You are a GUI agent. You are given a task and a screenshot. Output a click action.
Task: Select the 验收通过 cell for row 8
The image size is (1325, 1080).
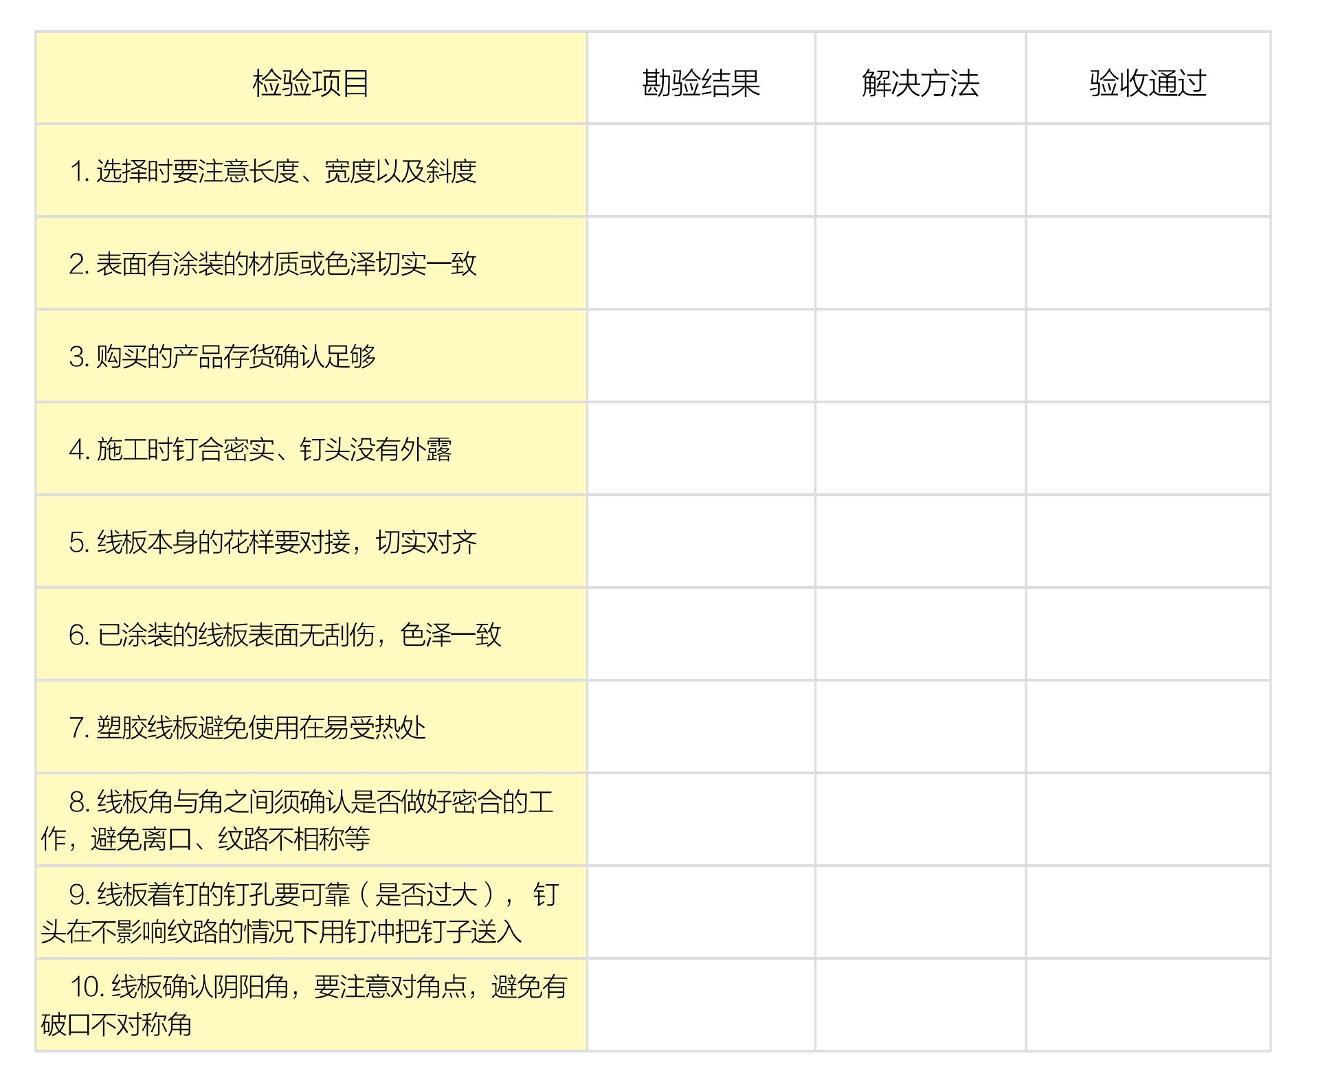coord(1148,820)
